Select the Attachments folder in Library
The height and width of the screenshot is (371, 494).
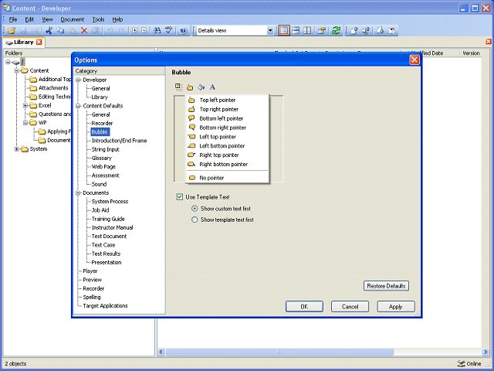(53, 88)
